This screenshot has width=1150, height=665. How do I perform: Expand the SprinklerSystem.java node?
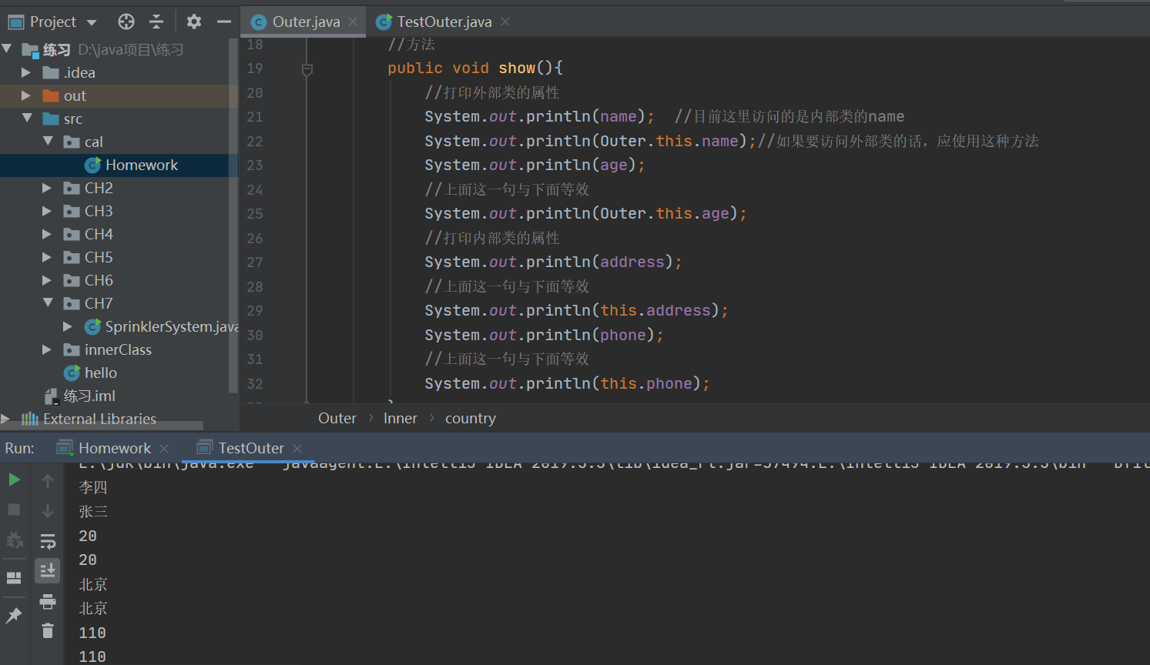[68, 326]
